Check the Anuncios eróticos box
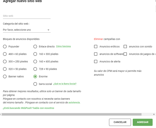The width and height of the screenshot is (156, 128). tap(96, 47)
